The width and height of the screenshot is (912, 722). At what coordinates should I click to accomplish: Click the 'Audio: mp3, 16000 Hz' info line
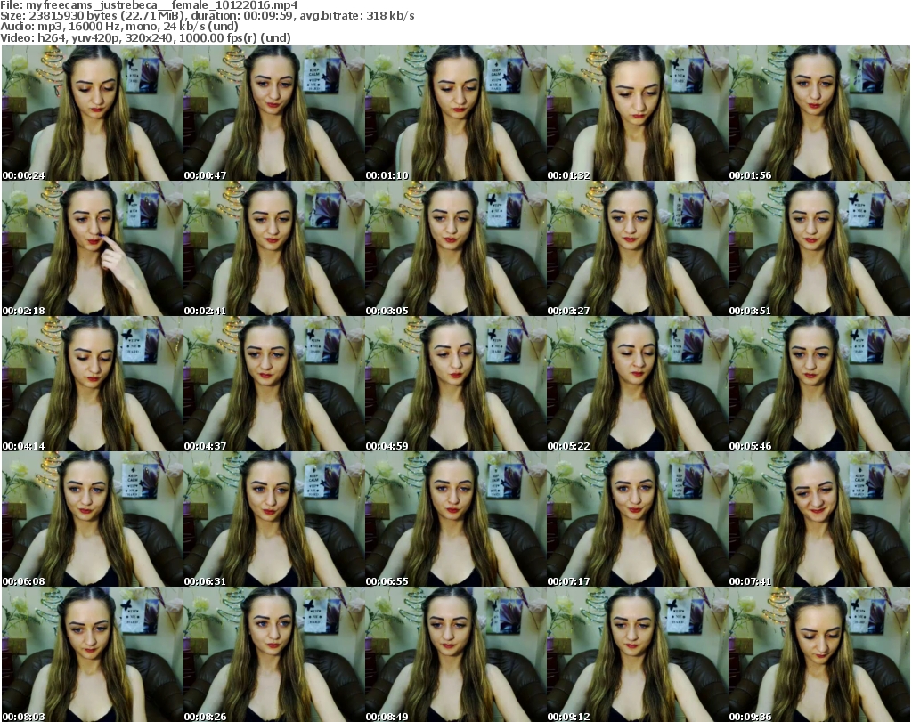[119, 26]
